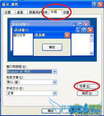The height and width of the screenshot is (116, 104).
Task: Close the Display Properties dialog
Action: click(100, 5)
